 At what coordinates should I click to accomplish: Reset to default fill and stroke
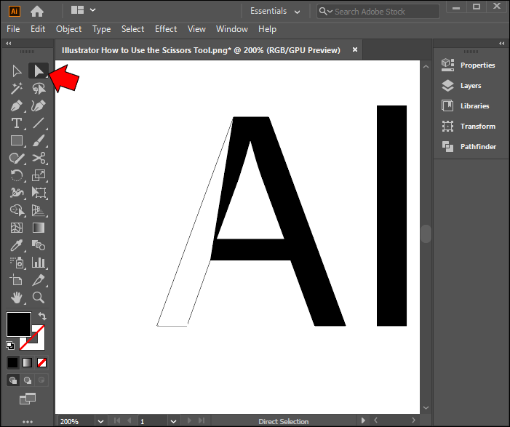point(10,346)
